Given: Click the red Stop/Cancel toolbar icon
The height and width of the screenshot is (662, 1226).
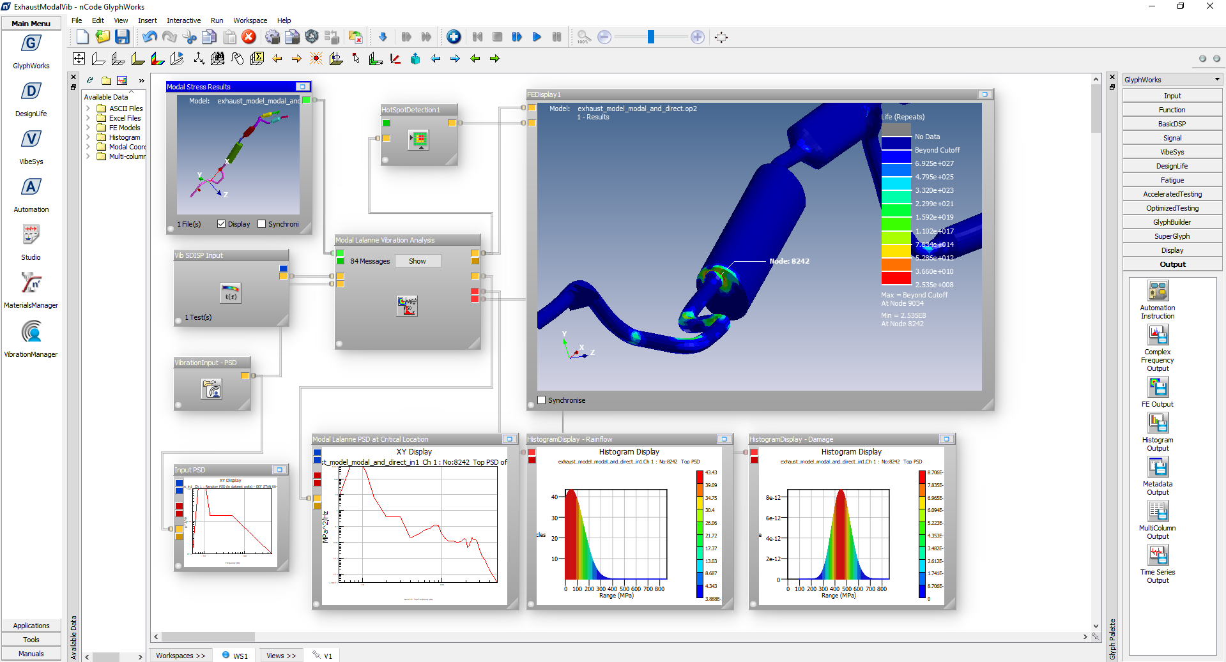Looking at the screenshot, I should pos(249,37).
